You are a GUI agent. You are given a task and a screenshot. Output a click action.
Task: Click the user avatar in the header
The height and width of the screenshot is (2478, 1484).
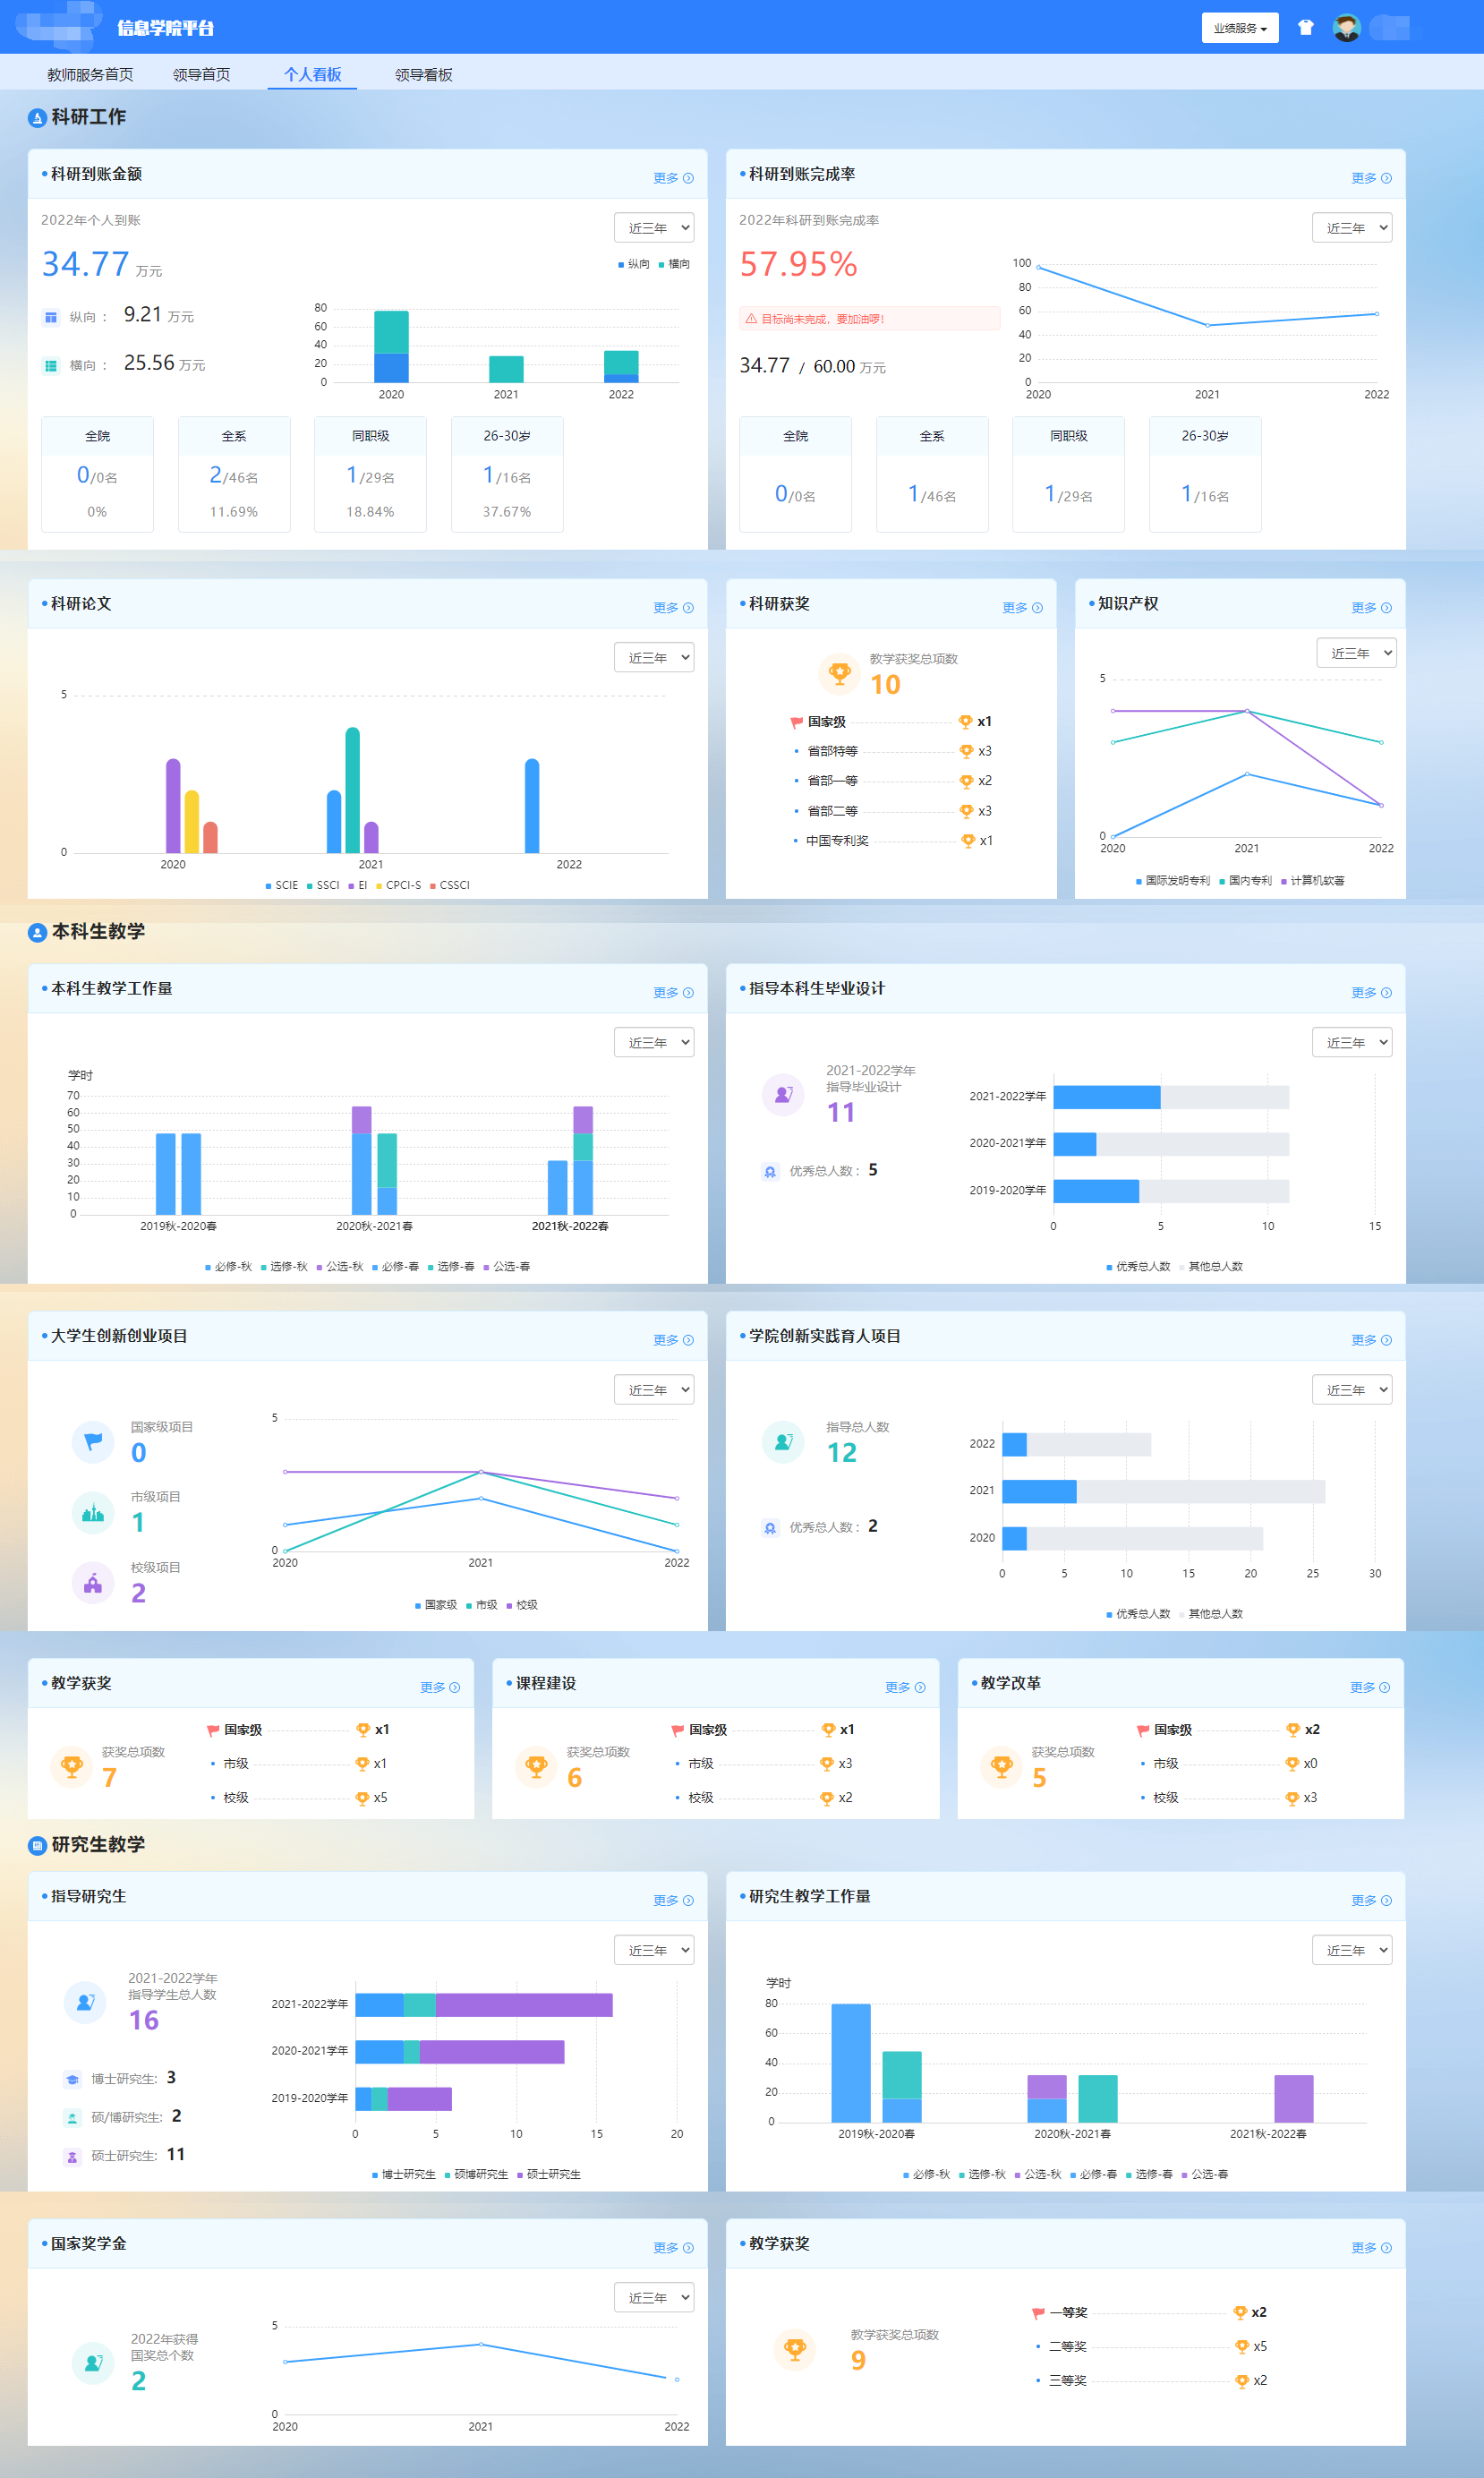coord(1346,28)
